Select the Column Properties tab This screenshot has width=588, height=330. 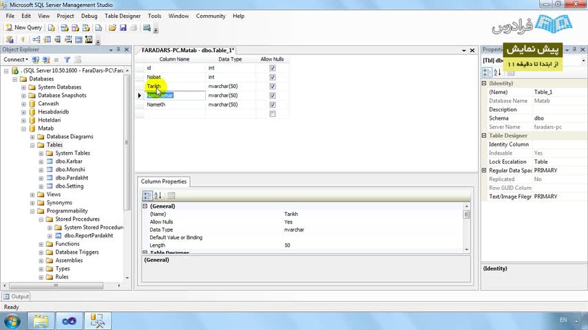(x=163, y=181)
